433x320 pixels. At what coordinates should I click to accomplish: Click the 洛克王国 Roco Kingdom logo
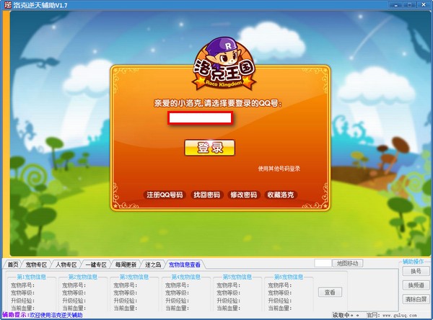click(224, 64)
